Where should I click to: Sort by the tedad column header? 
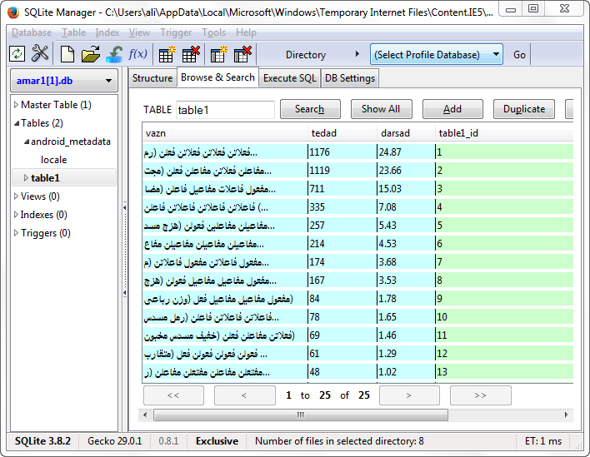[x=342, y=133]
